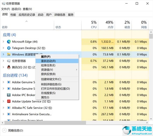Switch to the 应用历史记录 tab

(27, 15)
